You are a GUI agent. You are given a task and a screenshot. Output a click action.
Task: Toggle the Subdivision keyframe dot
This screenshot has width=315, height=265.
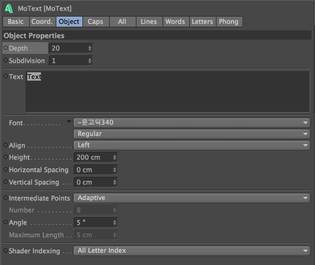click(x=5, y=60)
